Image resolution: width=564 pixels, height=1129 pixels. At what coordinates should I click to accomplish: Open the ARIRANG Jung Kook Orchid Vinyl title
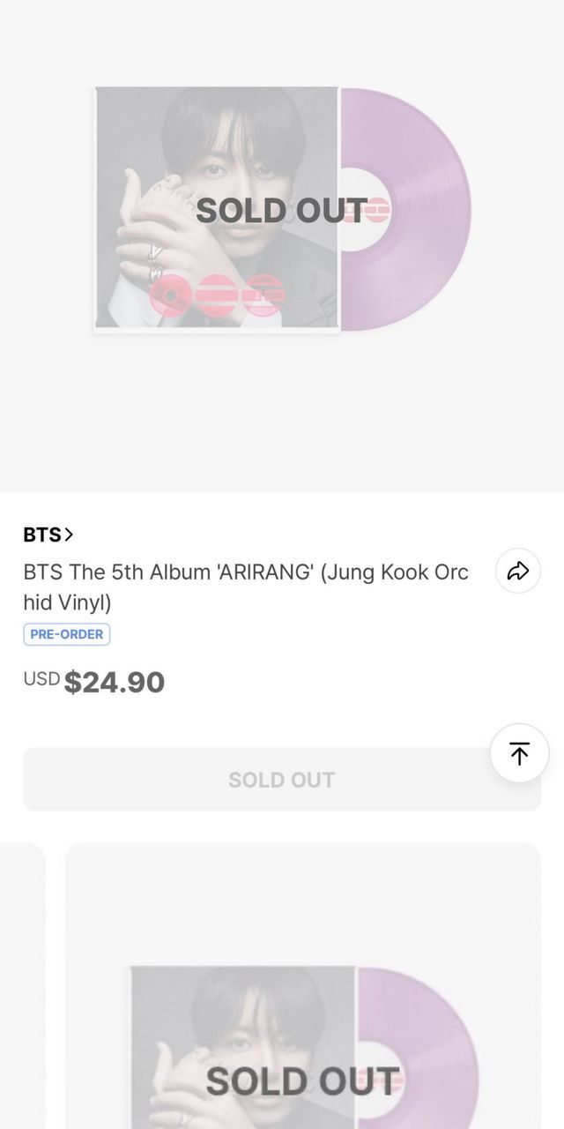246,587
